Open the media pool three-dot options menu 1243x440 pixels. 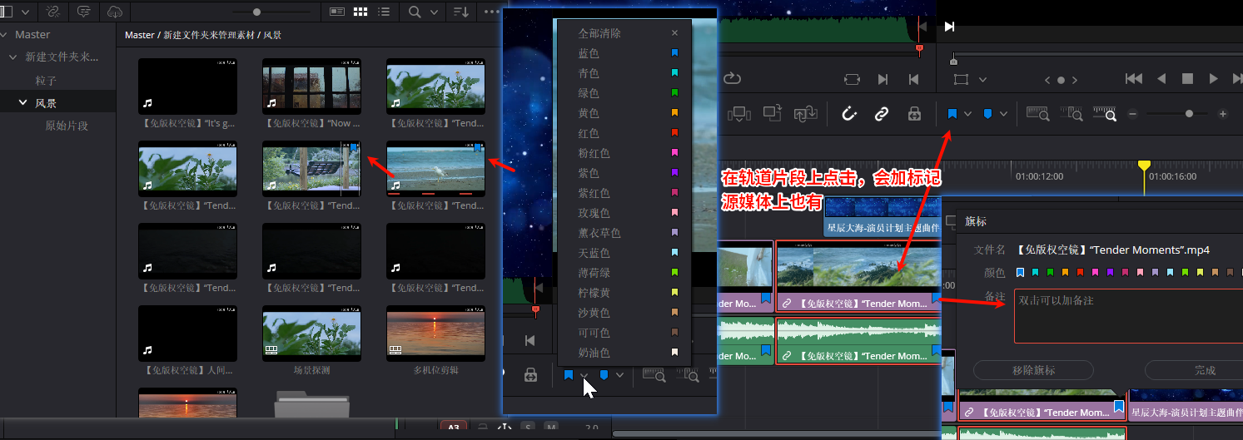[491, 12]
